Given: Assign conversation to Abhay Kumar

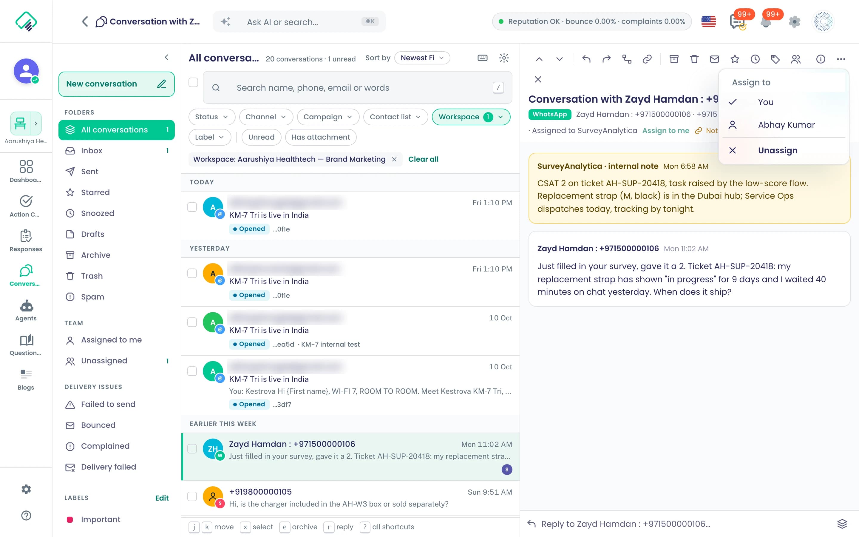Looking at the screenshot, I should coord(784,125).
